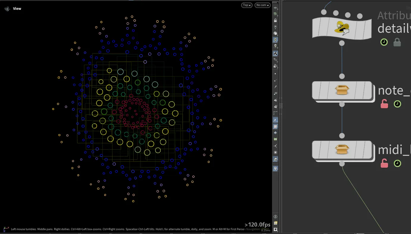Click the lock camera padlock icon

(276, 21)
